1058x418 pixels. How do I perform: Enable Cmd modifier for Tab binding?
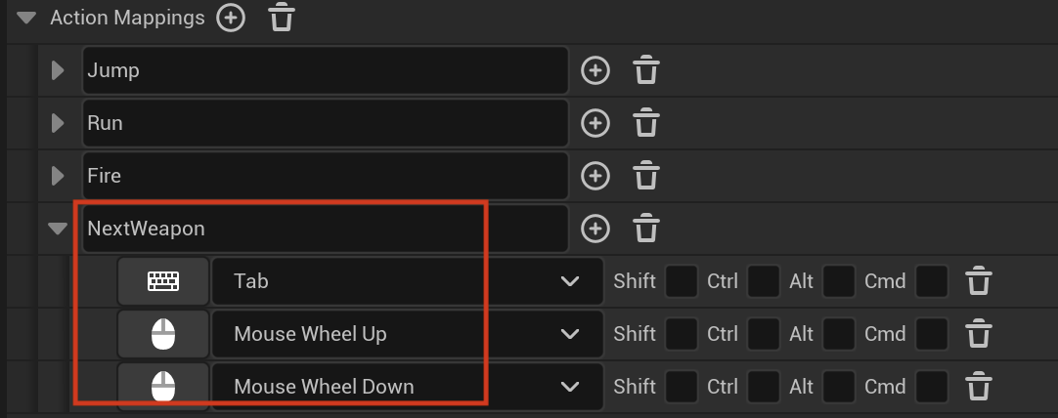[932, 281]
